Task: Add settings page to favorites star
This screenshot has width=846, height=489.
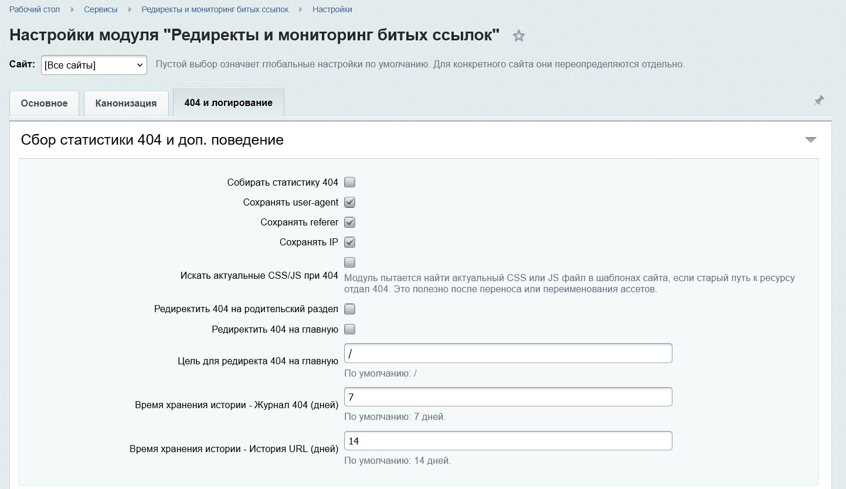Action: click(519, 36)
